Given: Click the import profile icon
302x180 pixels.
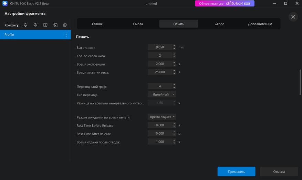Looking at the screenshot, I should click(55, 25).
